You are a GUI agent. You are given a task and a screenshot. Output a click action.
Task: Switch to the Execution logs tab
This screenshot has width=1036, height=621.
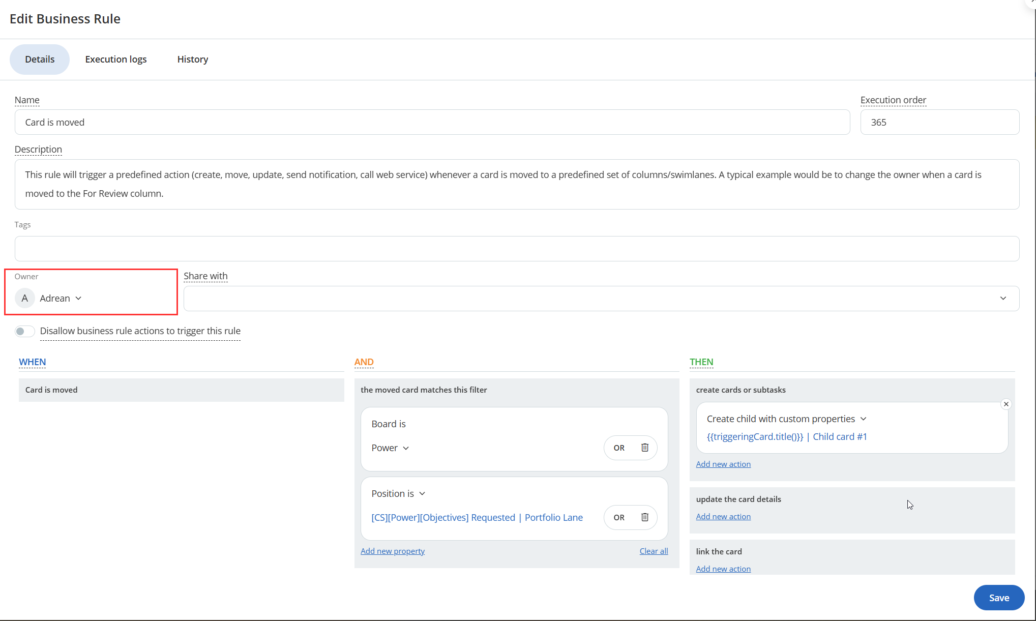[116, 60]
